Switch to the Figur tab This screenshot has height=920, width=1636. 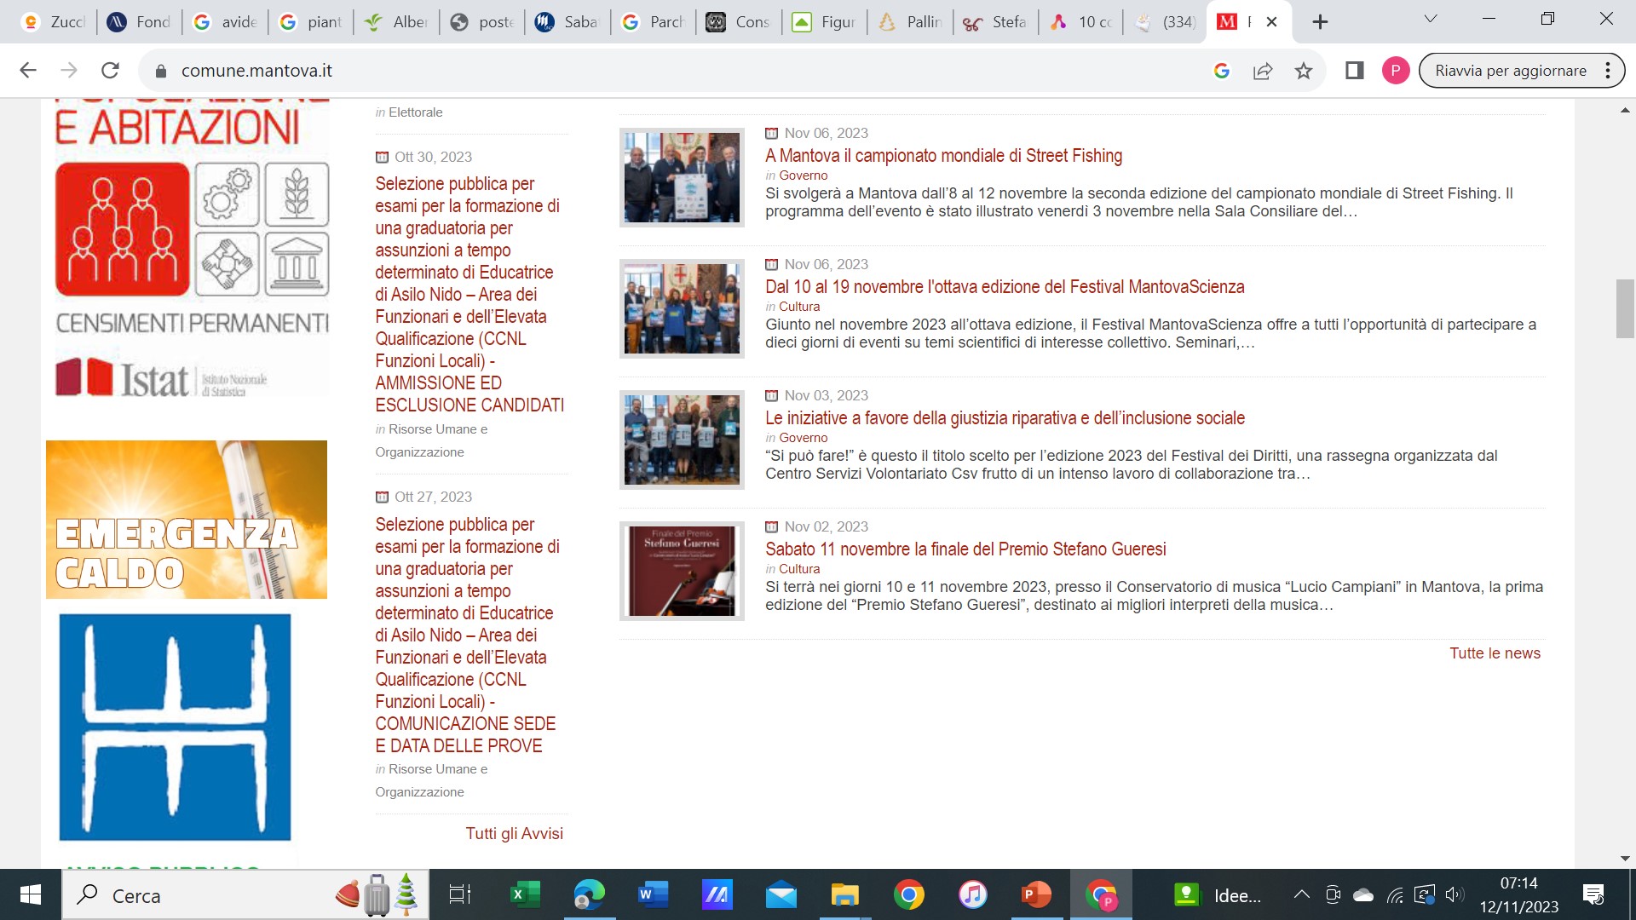(x=825, y=22)
